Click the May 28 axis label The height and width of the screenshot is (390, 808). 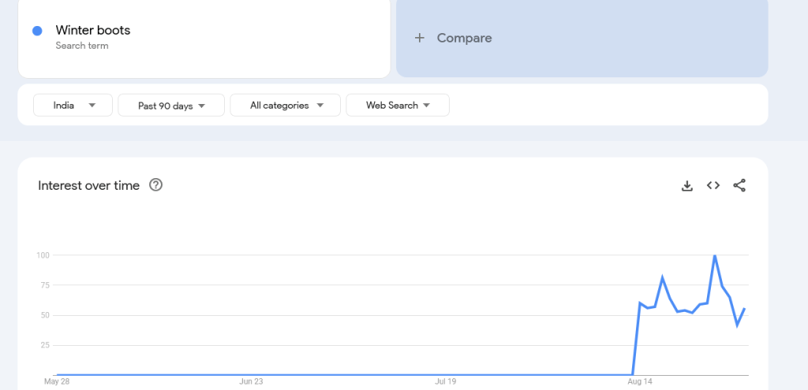pyautogui.click(x=57, y=382)
